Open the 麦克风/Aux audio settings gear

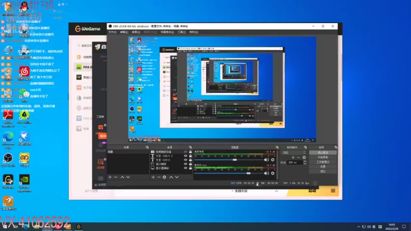tap(273, 173)
